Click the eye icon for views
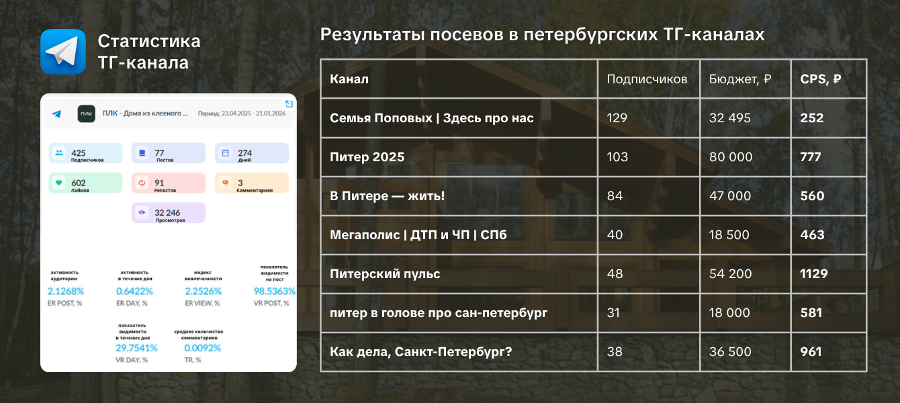The width and height of the screenshot is (900, 403). click(x=142, y=213)
